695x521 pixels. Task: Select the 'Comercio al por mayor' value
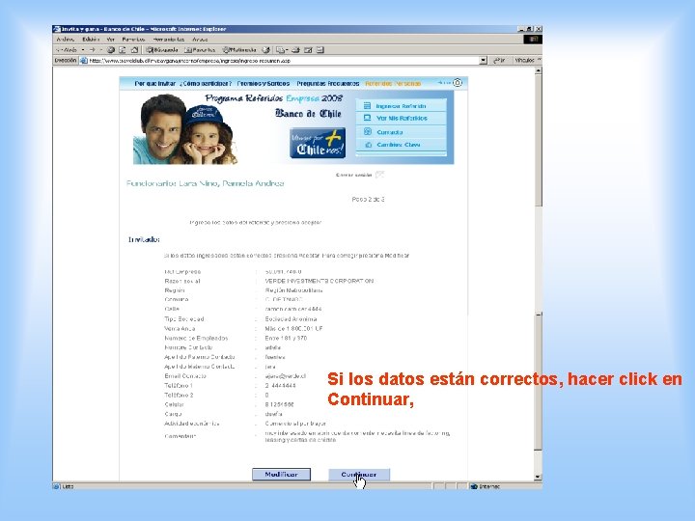pos(295,424)
